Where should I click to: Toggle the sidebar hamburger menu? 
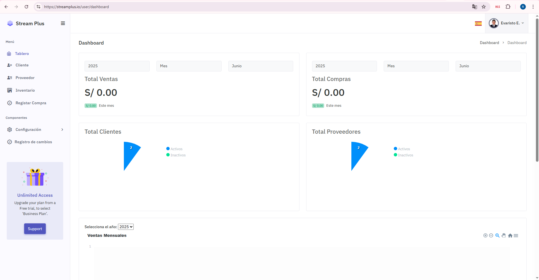click(x=63, y=24)
